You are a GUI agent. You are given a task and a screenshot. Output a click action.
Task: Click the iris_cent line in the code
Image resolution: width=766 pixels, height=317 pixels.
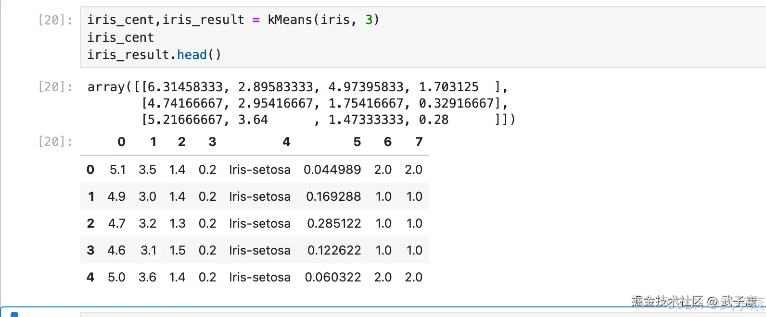120,37
